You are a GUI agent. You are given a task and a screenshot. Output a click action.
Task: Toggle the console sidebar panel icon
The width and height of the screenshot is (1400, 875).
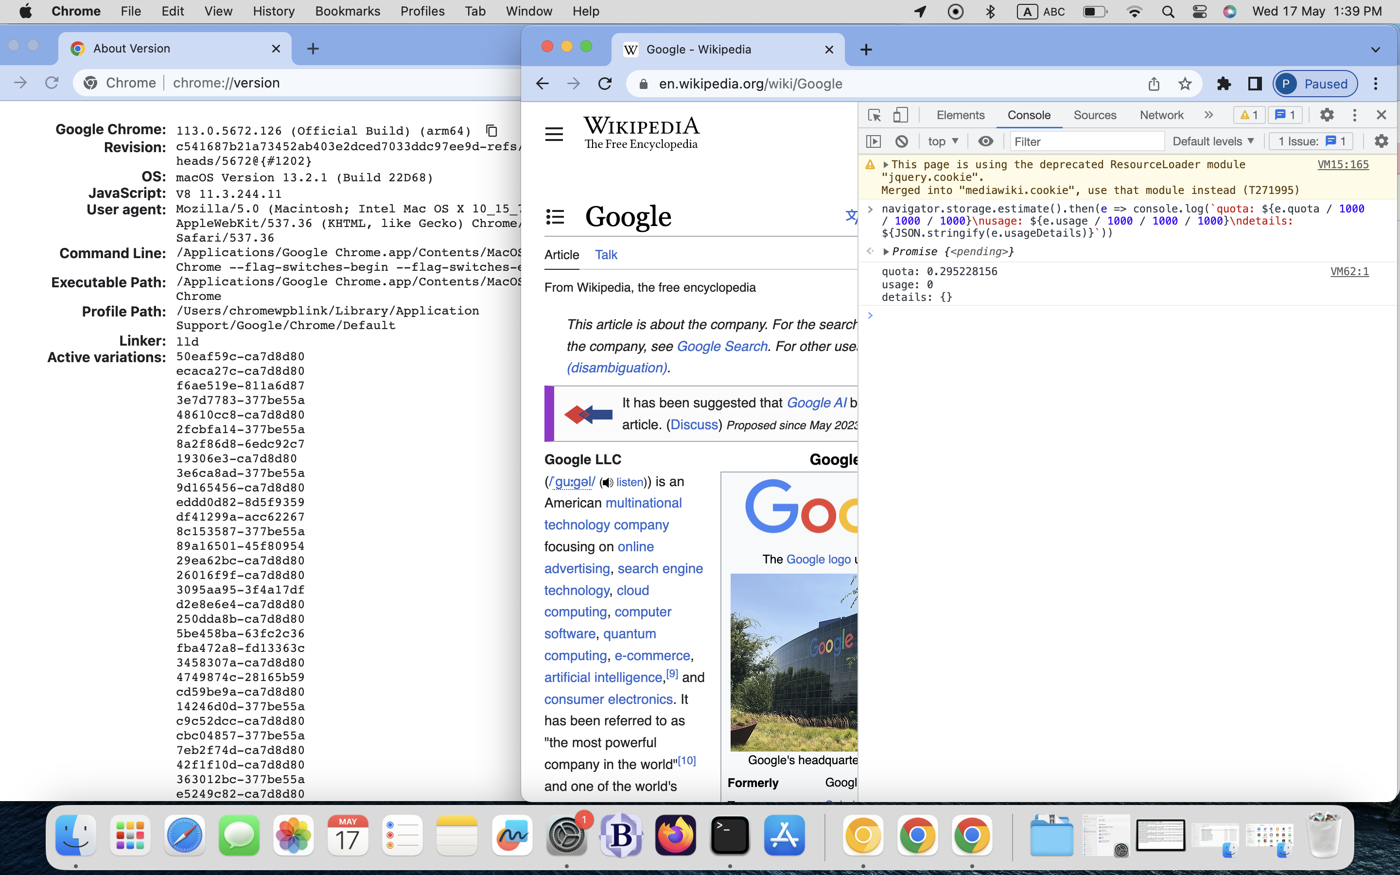click(x=874, y=141)
